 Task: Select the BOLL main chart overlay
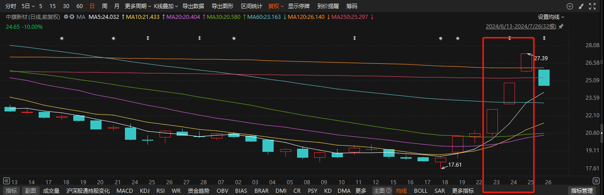click(x=421, y=191)
